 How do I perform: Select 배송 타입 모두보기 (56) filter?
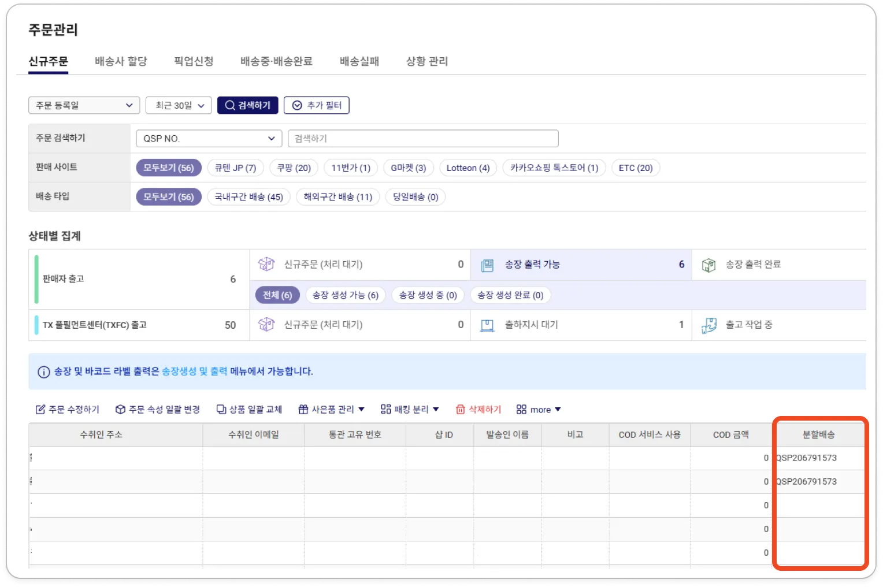pyautogui.click(x=169, y=197)
